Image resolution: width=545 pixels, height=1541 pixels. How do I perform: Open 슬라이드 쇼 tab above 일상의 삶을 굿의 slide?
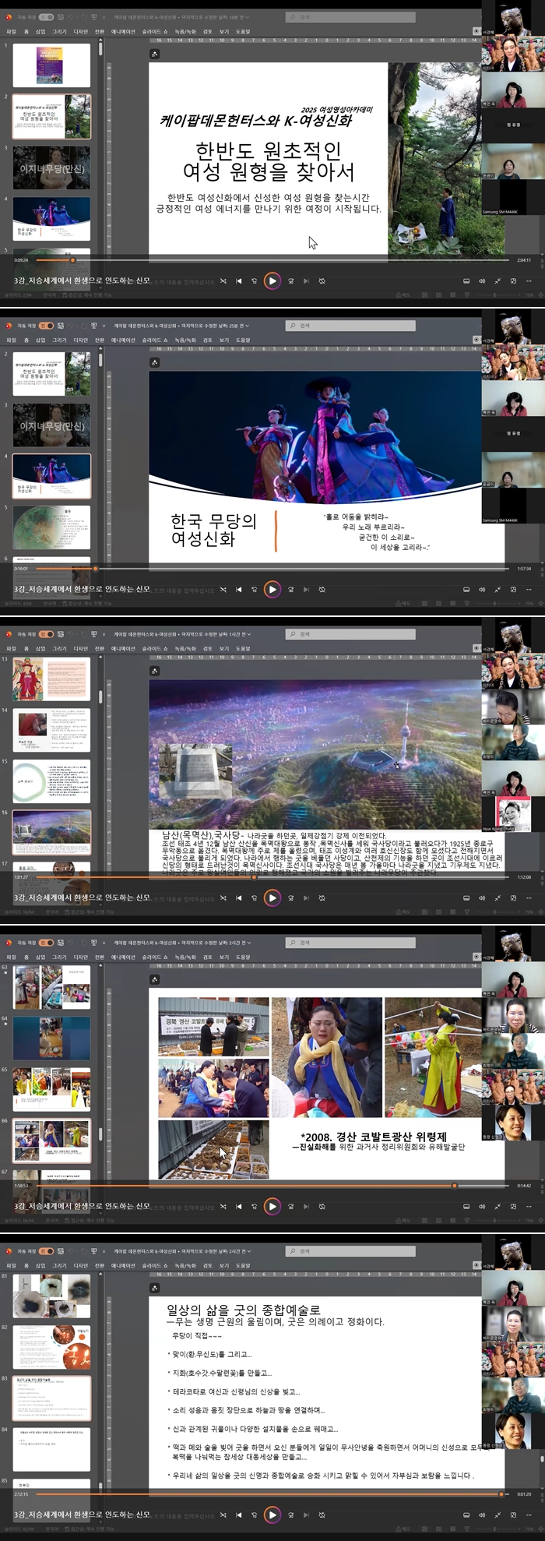click(154, 1266)
